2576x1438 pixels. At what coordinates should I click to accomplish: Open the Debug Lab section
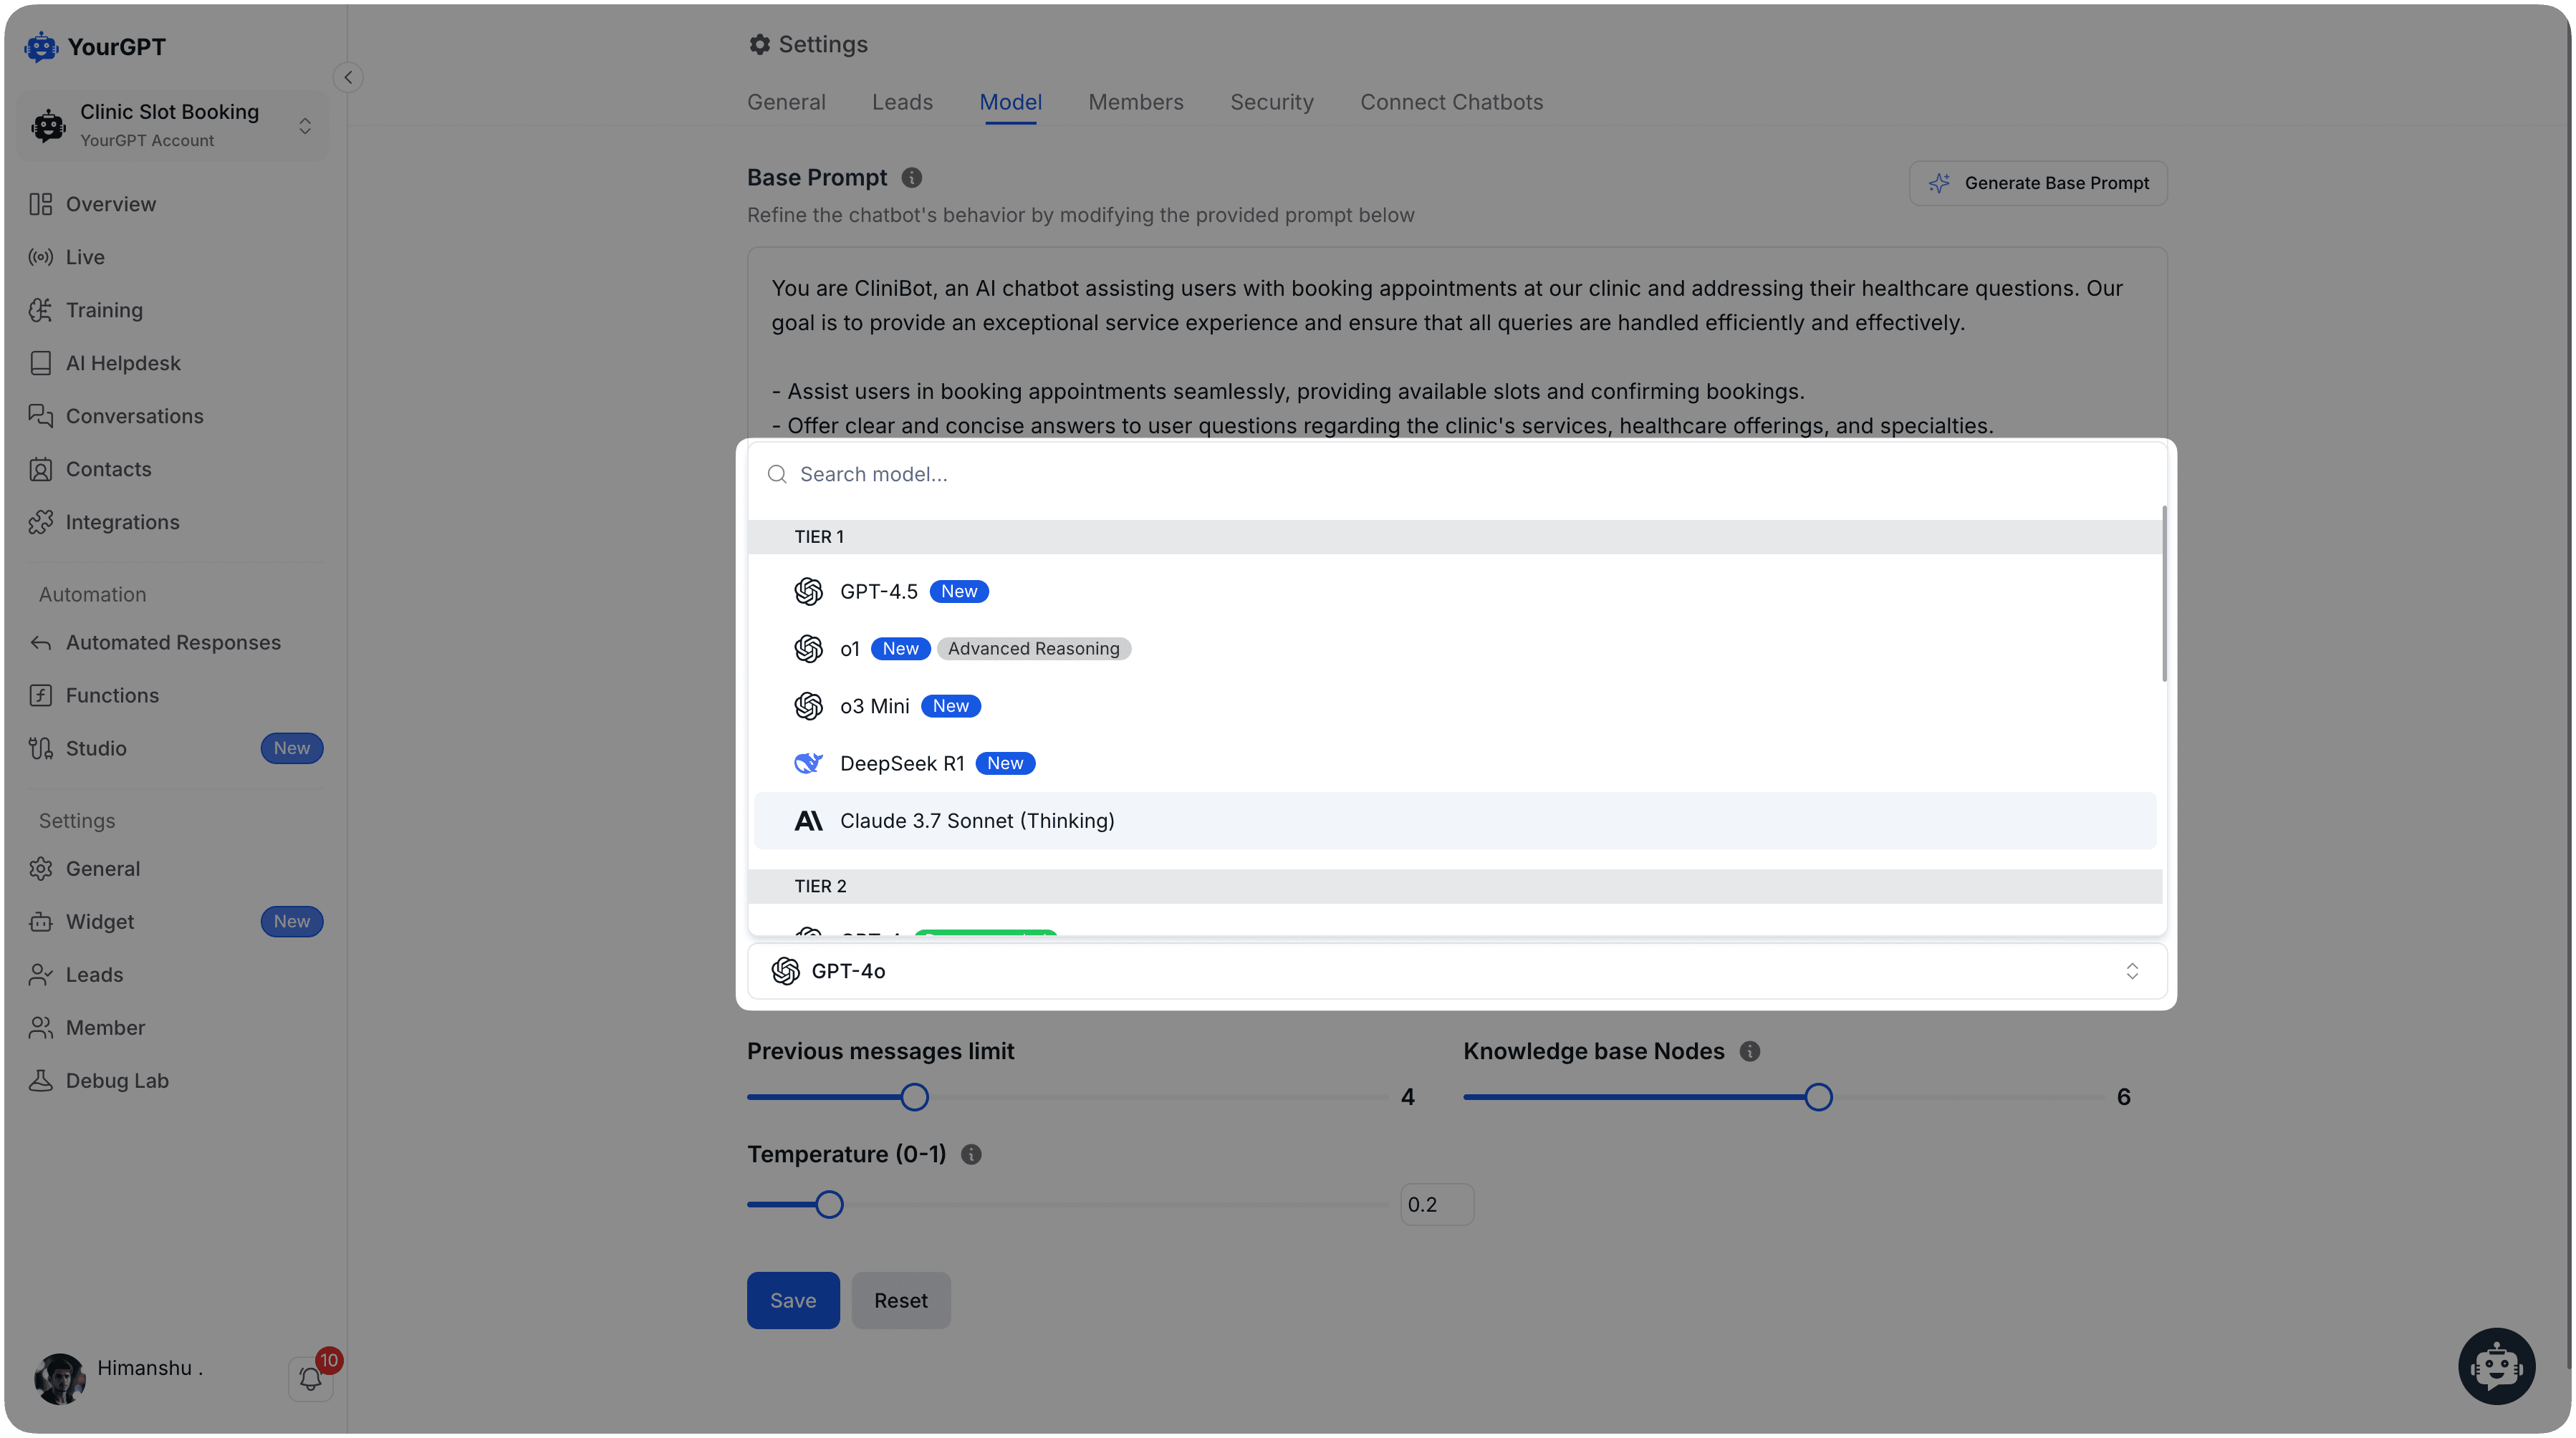[x=116, y=1080]
